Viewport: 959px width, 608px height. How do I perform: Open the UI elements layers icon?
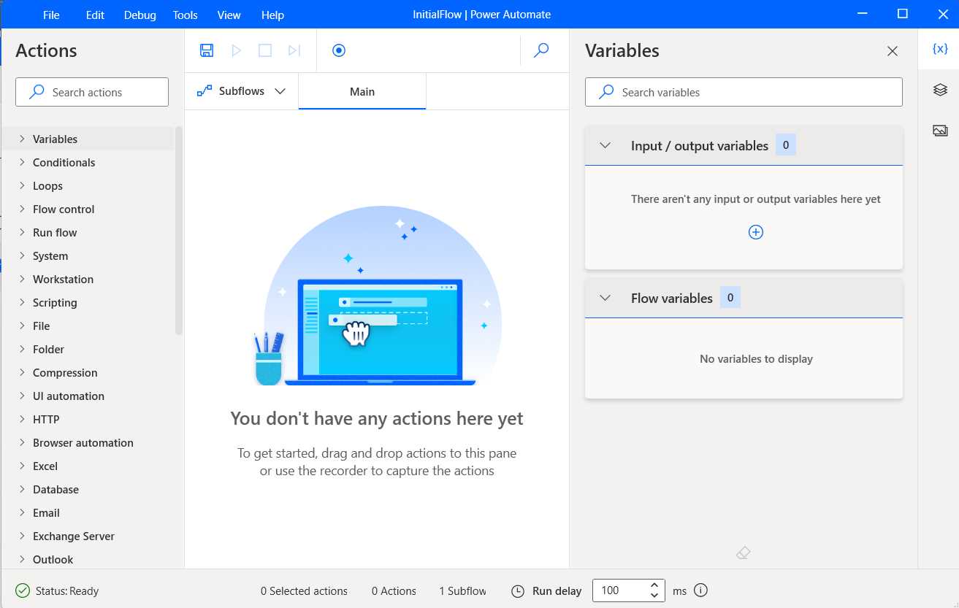pyautogui.click(x=940, y=90)
